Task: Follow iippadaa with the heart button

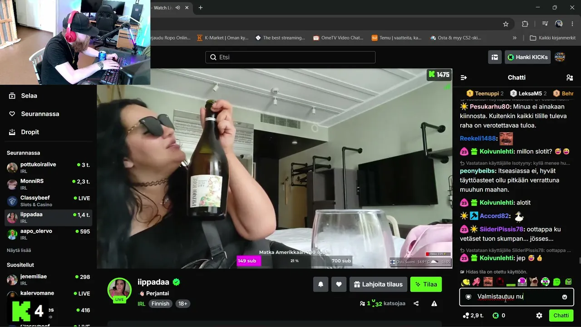Action: [x=339, y=284]
